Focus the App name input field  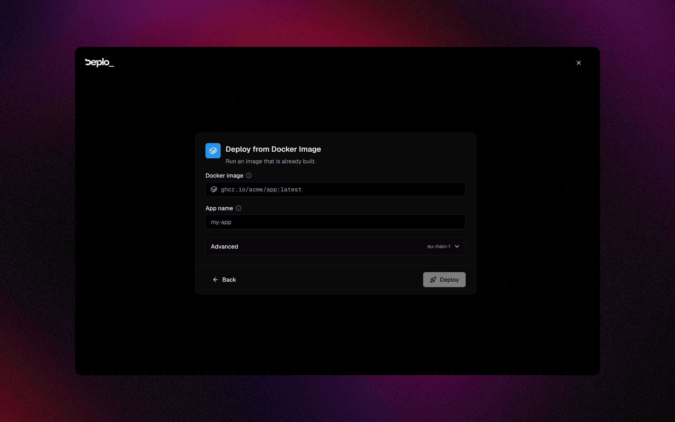coord(336,222)
